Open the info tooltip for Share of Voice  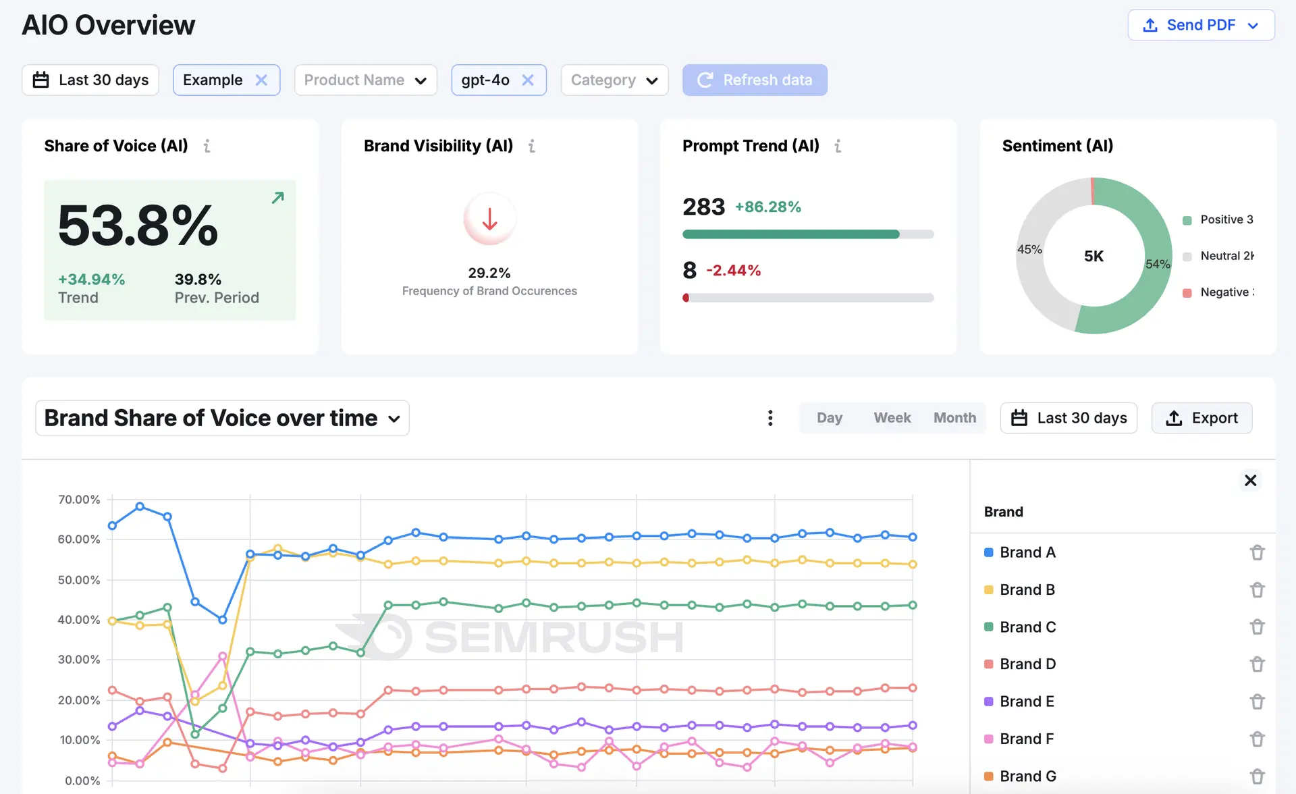click(207, 145)
